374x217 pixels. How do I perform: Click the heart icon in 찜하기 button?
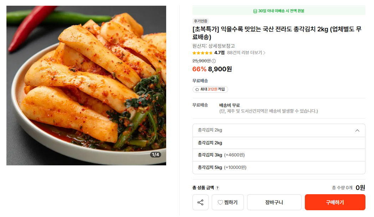[220, 202]
